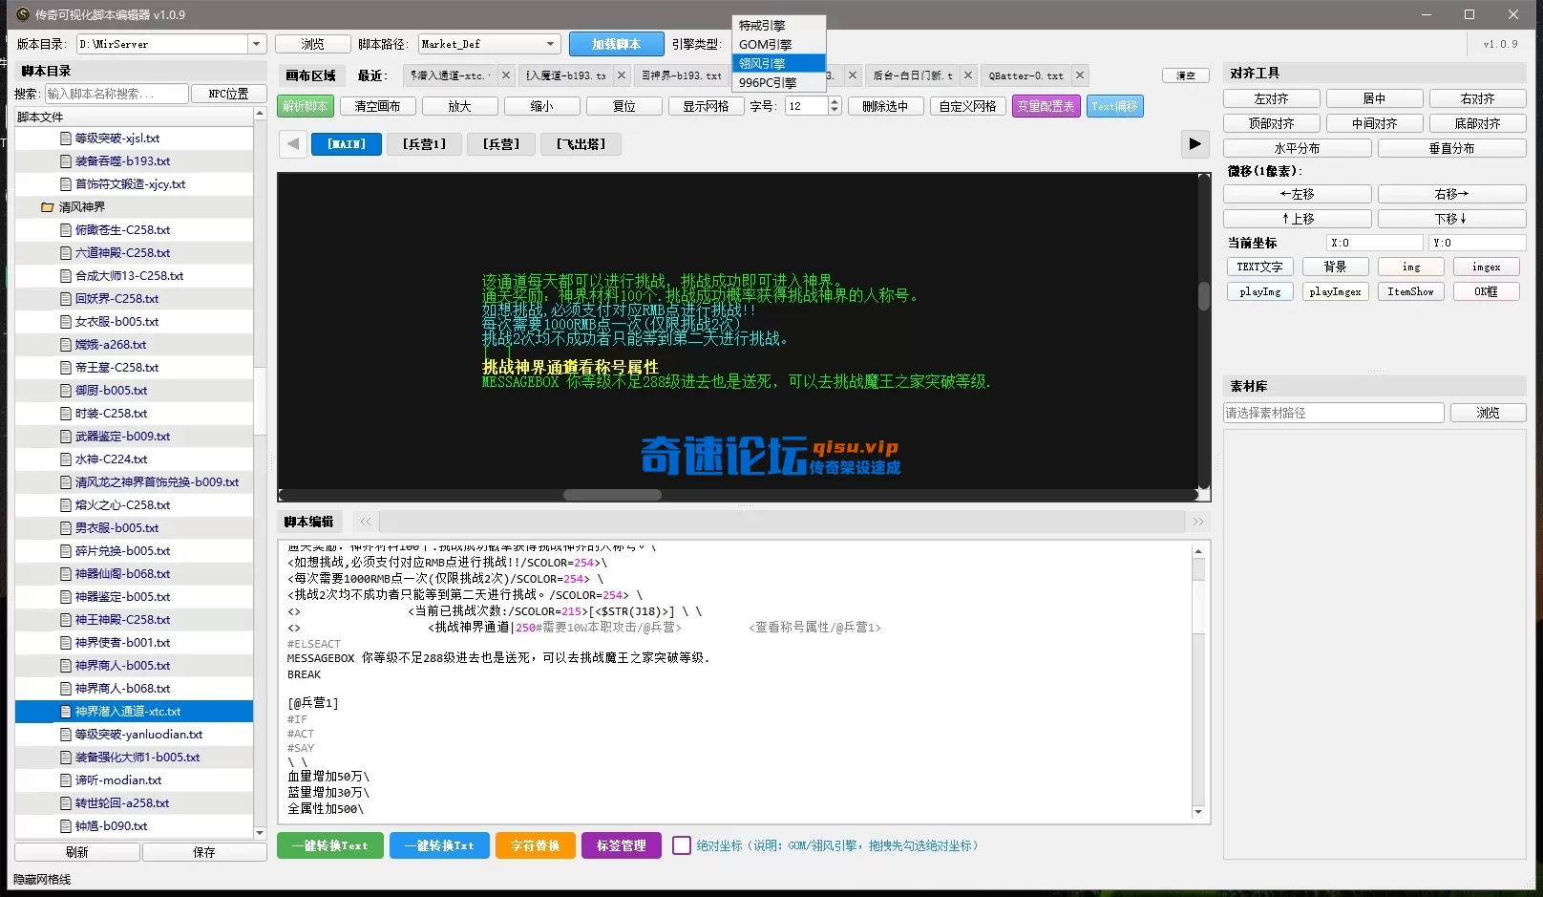Click the 一键转换Text green button
The width and height of the screenshot is (1543, 897).
(330, 845)
